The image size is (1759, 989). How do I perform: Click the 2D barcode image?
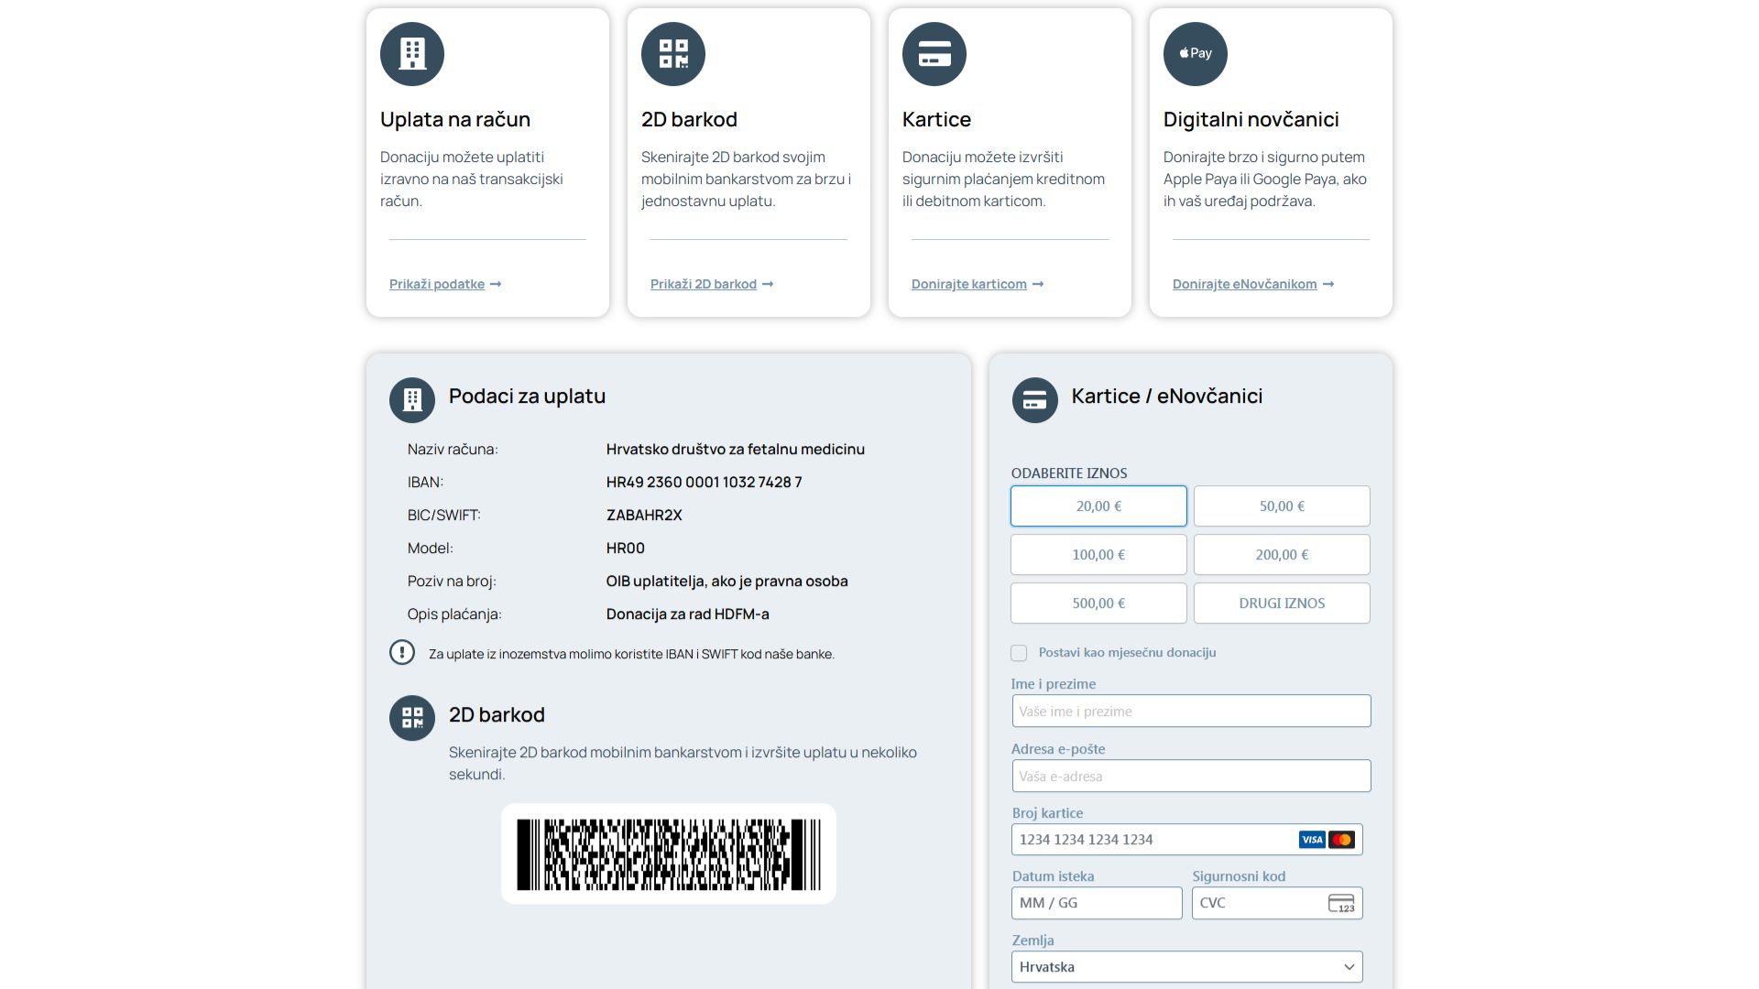[x=669, y=854]
